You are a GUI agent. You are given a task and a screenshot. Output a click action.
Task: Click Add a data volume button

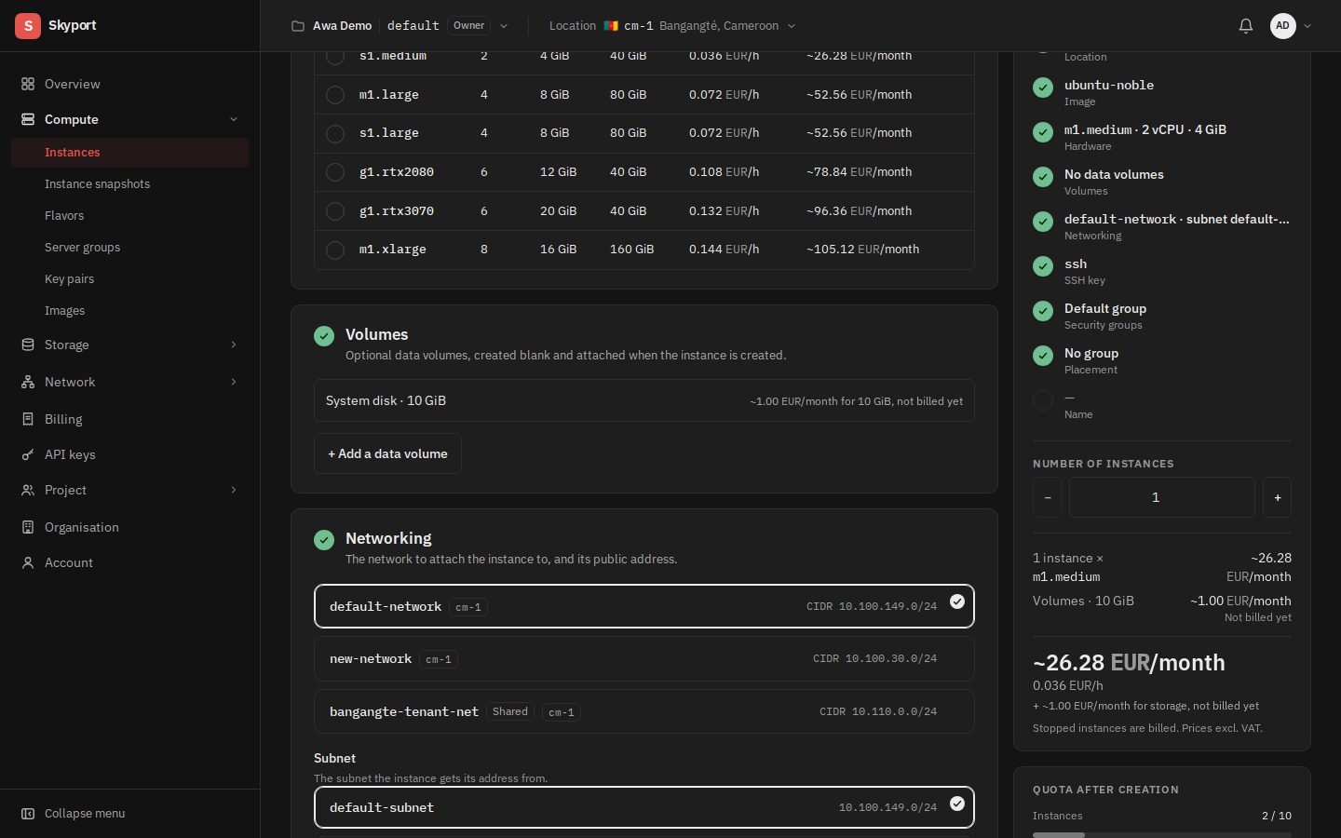click(387, 453)
